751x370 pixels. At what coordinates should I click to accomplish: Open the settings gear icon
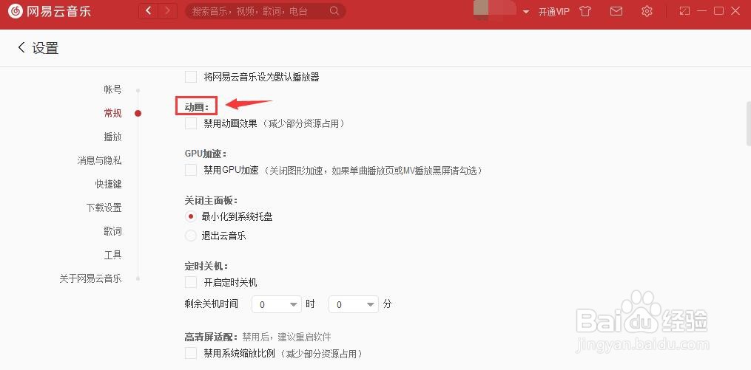point(647,11)
